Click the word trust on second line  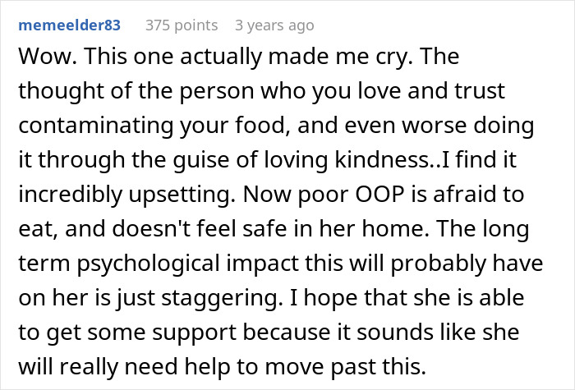tap(480, 91)
